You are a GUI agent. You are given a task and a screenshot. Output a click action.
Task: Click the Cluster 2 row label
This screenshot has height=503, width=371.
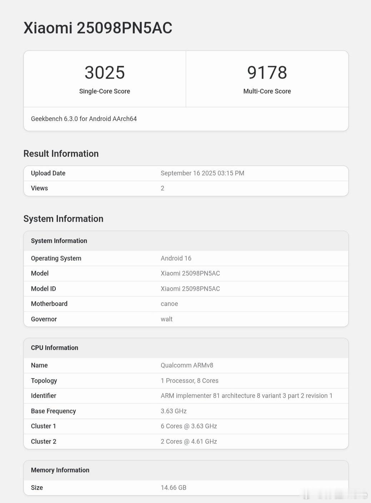44,441
